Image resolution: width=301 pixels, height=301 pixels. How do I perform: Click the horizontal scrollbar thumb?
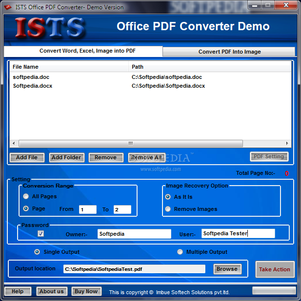click(131, 143)
